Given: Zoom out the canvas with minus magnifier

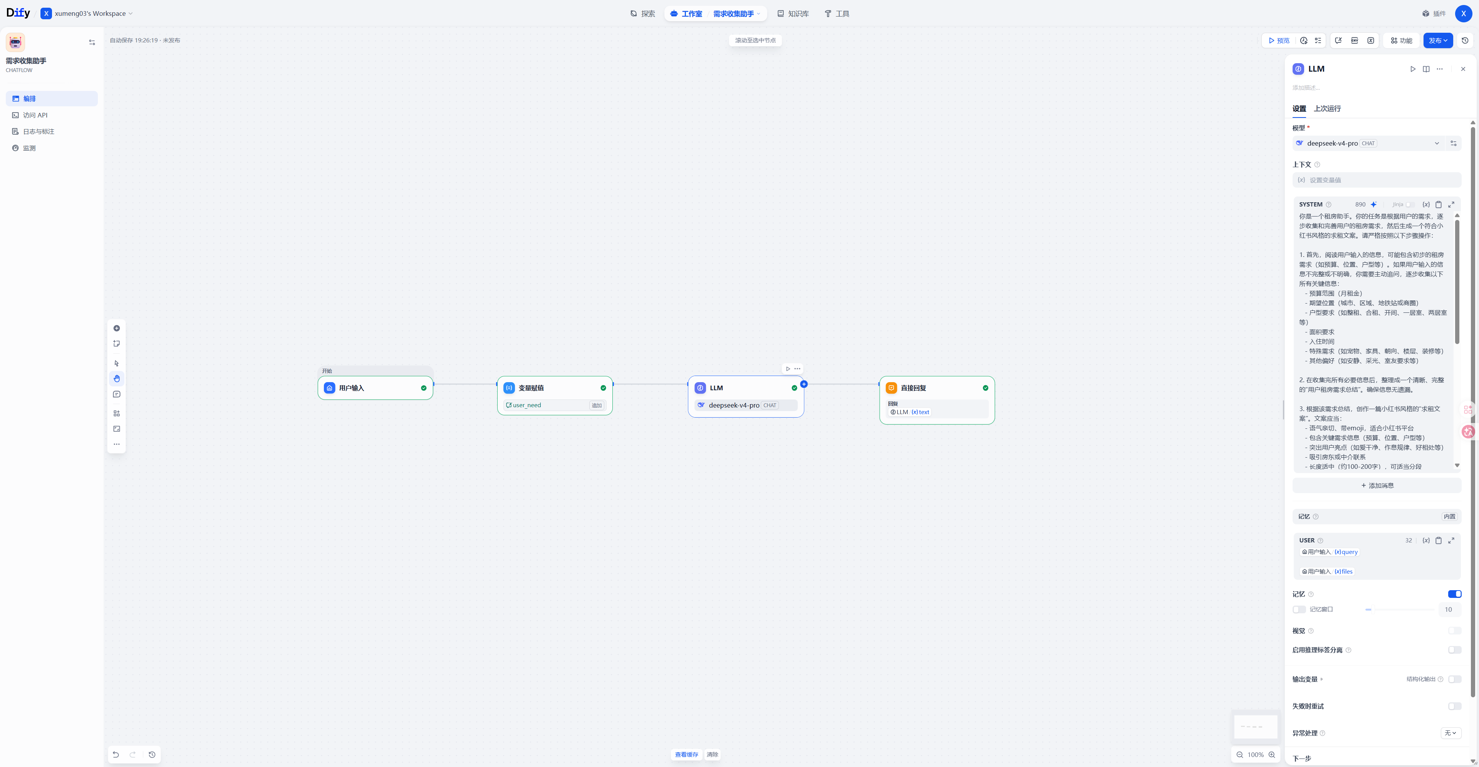Looking at the screenshot, I should click(x=1239, y=754).
